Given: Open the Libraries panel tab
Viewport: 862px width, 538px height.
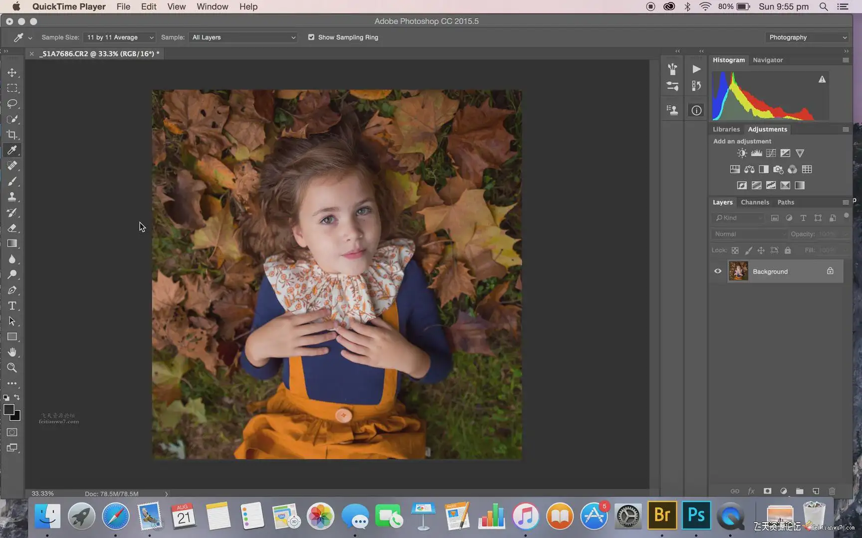Looking at the screenshot, I should (x=726, y=129).
